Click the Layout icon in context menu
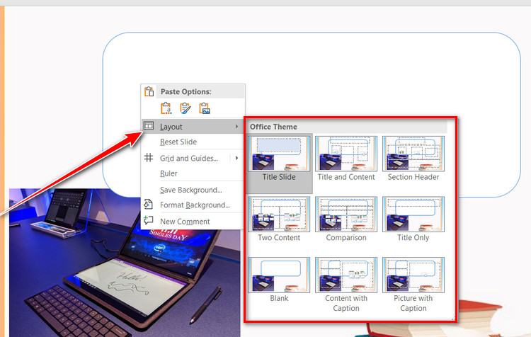This screenshot has width=531, height=337. click(149, 126)
